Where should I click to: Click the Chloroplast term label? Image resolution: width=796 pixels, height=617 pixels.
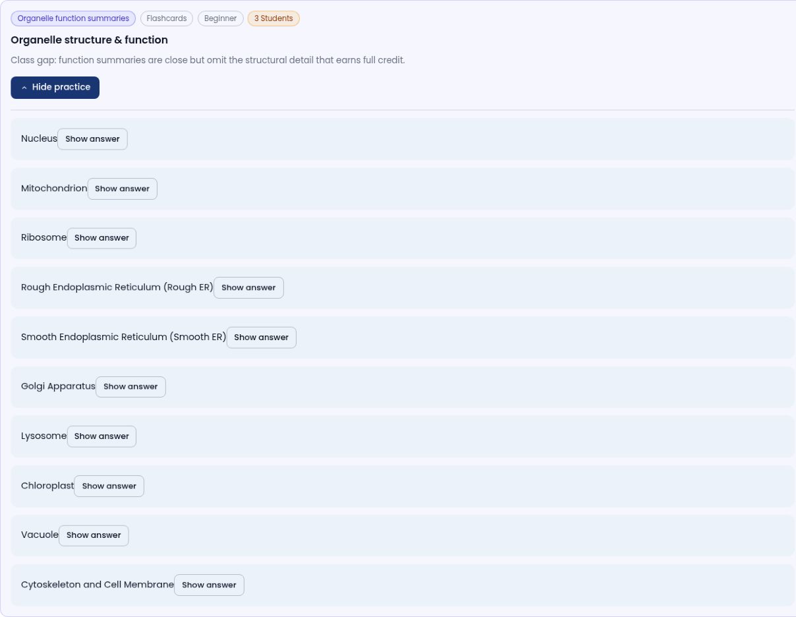[47, 486]
